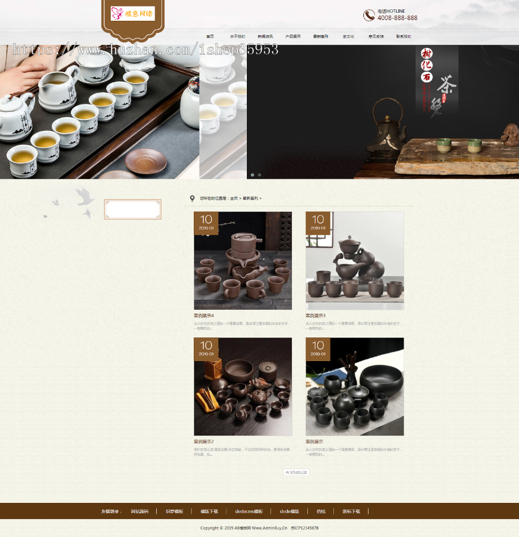The image size is (519, 537).
Task: Click the location pin icon in the breadcrumb bar
Action: 193,198
